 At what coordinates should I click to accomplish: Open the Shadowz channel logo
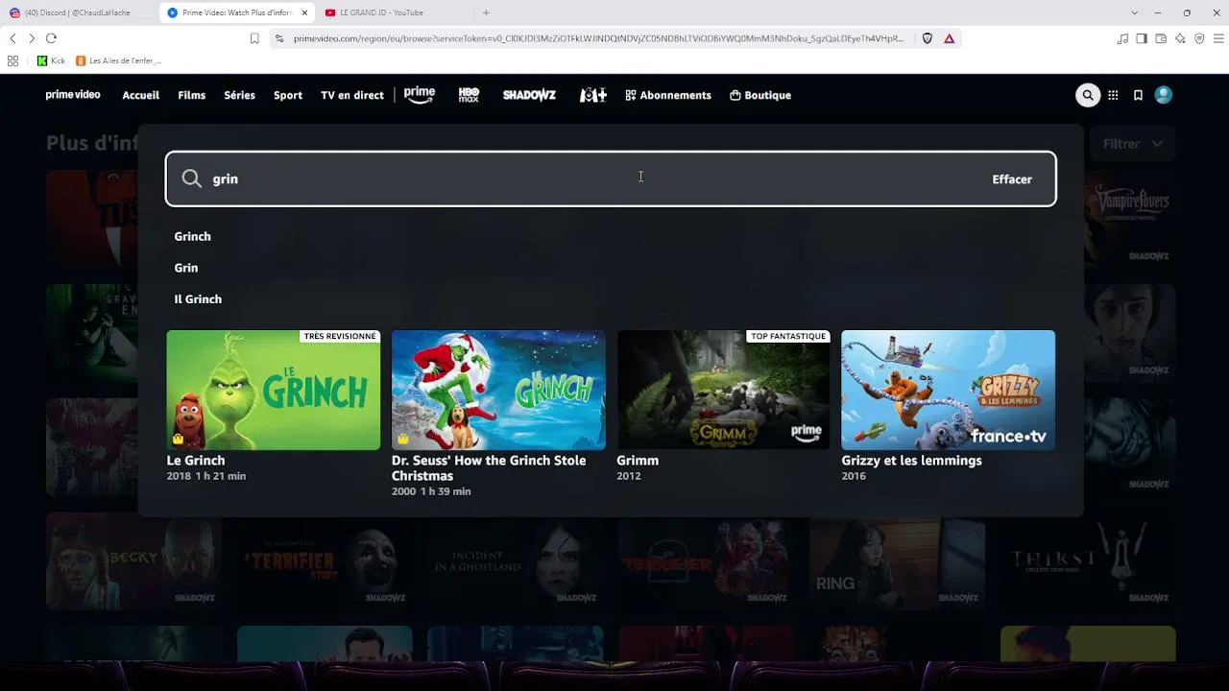(x=529, y=95)
